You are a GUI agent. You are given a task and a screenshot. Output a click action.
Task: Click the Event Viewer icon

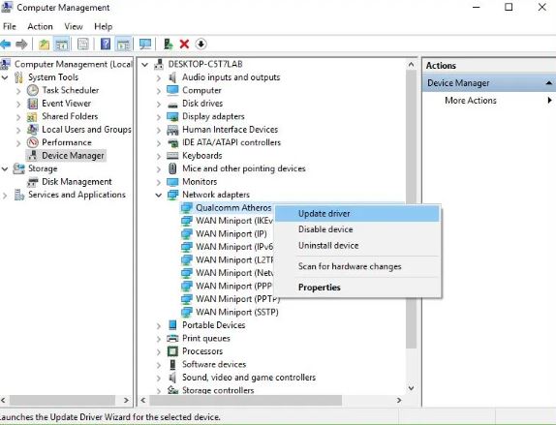(33, 104)
